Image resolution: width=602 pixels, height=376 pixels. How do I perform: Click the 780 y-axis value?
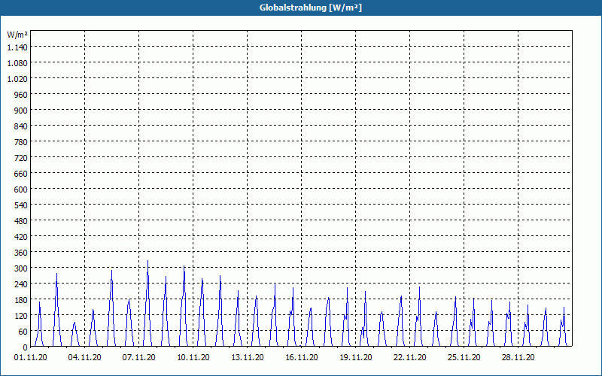coord(21,142)
